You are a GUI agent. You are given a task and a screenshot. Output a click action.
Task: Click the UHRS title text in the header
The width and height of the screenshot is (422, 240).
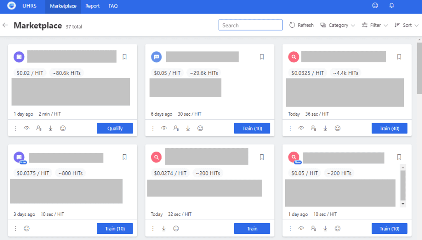(x=29, y=6)
